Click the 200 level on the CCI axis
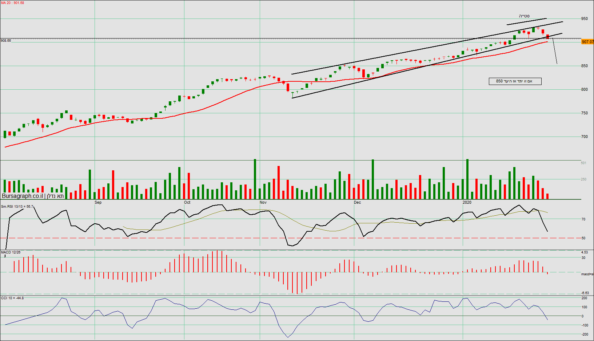 coord(585,298)
